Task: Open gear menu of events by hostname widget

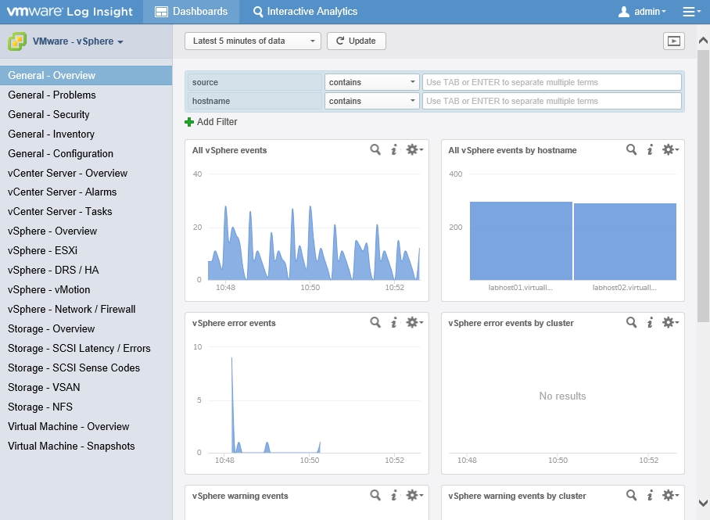Action: point(671,149)
